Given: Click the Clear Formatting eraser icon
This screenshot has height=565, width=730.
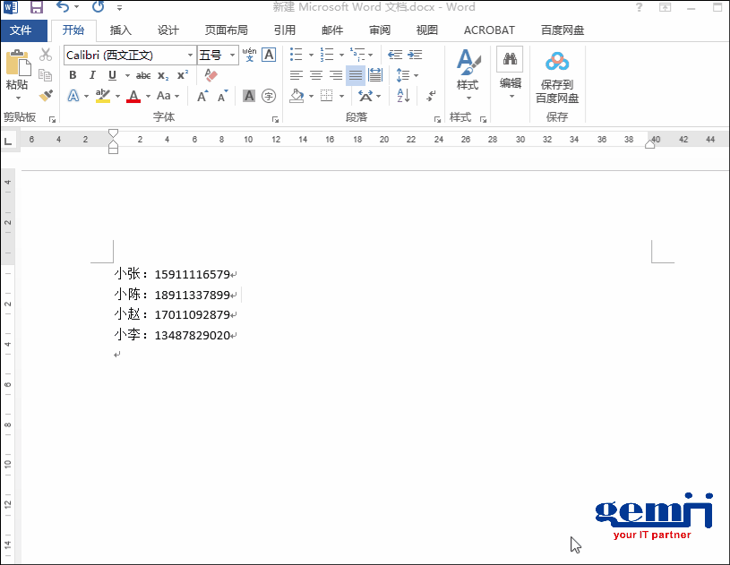Looking at the screenshot, I should click(211, 75).
